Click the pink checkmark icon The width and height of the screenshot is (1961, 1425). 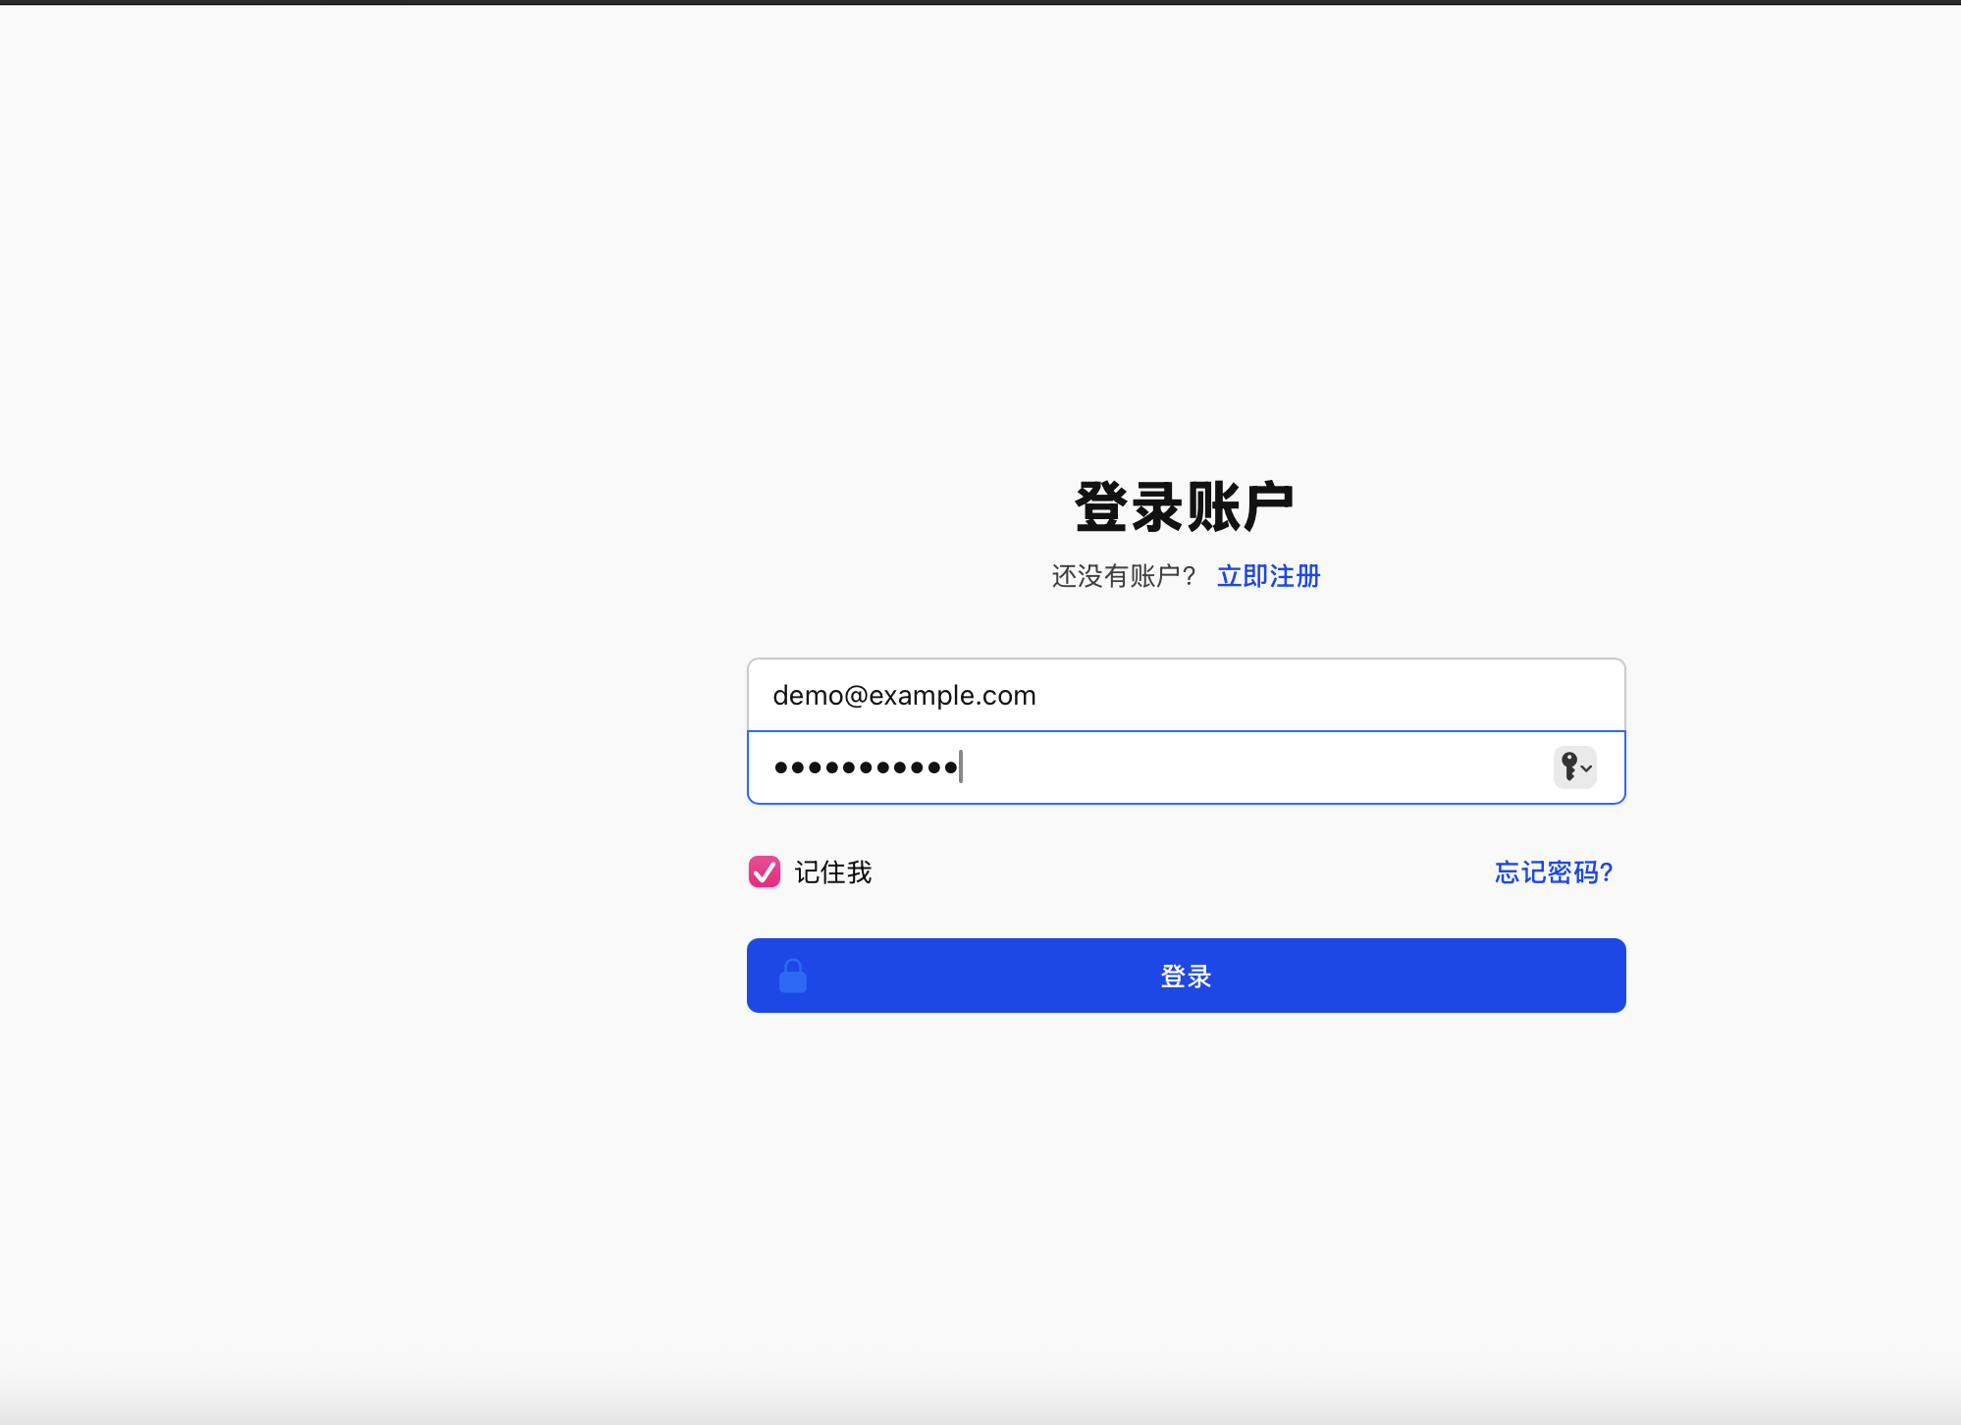coord(765,871)
